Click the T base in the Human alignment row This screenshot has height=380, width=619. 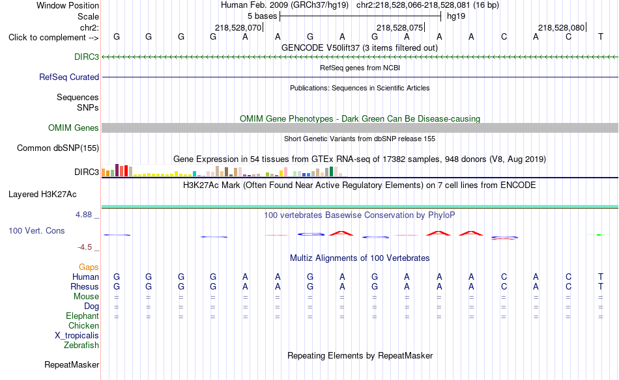tap(601, 277)
